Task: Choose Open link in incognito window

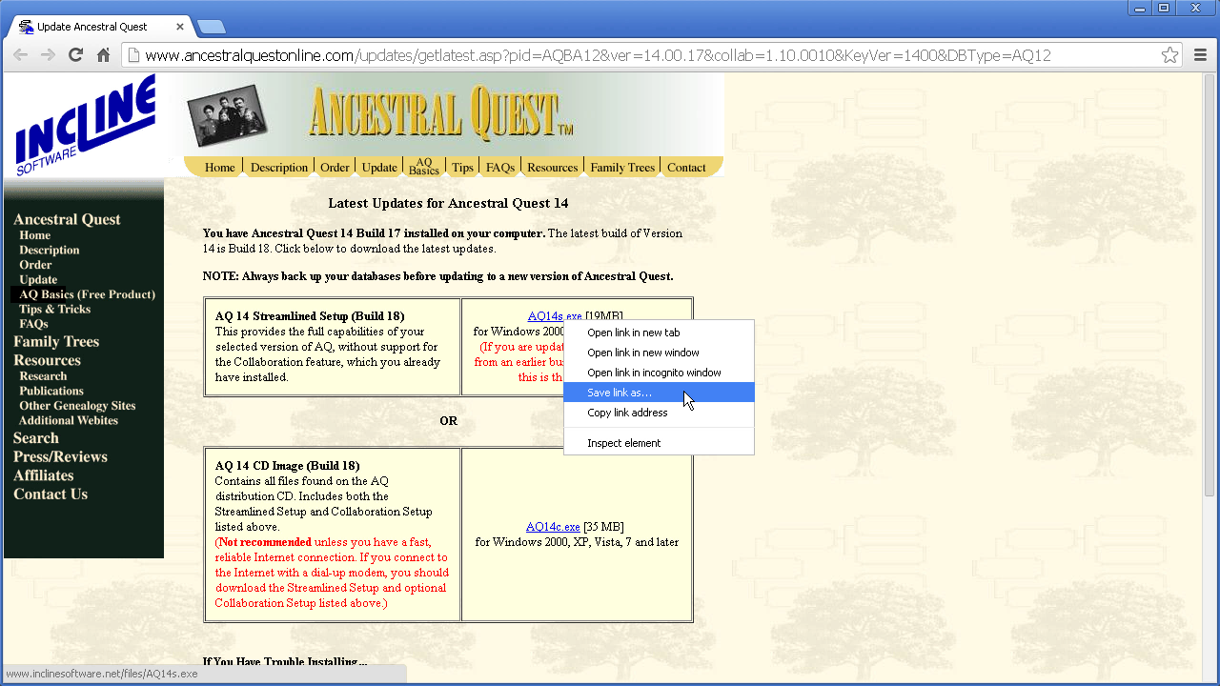Action: [659, 373]
